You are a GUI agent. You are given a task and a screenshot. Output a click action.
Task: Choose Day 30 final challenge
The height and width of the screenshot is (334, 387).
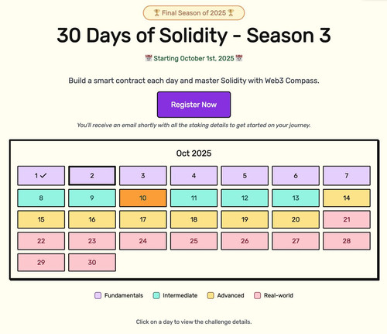click(x=92, y=263)
